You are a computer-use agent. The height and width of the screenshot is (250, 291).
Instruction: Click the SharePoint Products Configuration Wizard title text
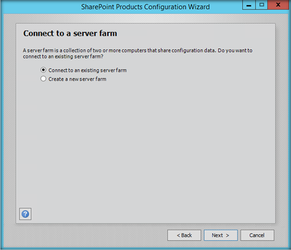pos(145,6)
